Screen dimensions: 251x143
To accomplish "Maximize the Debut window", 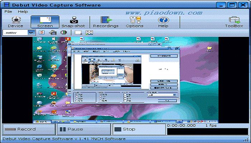I will tap(232, 5).
